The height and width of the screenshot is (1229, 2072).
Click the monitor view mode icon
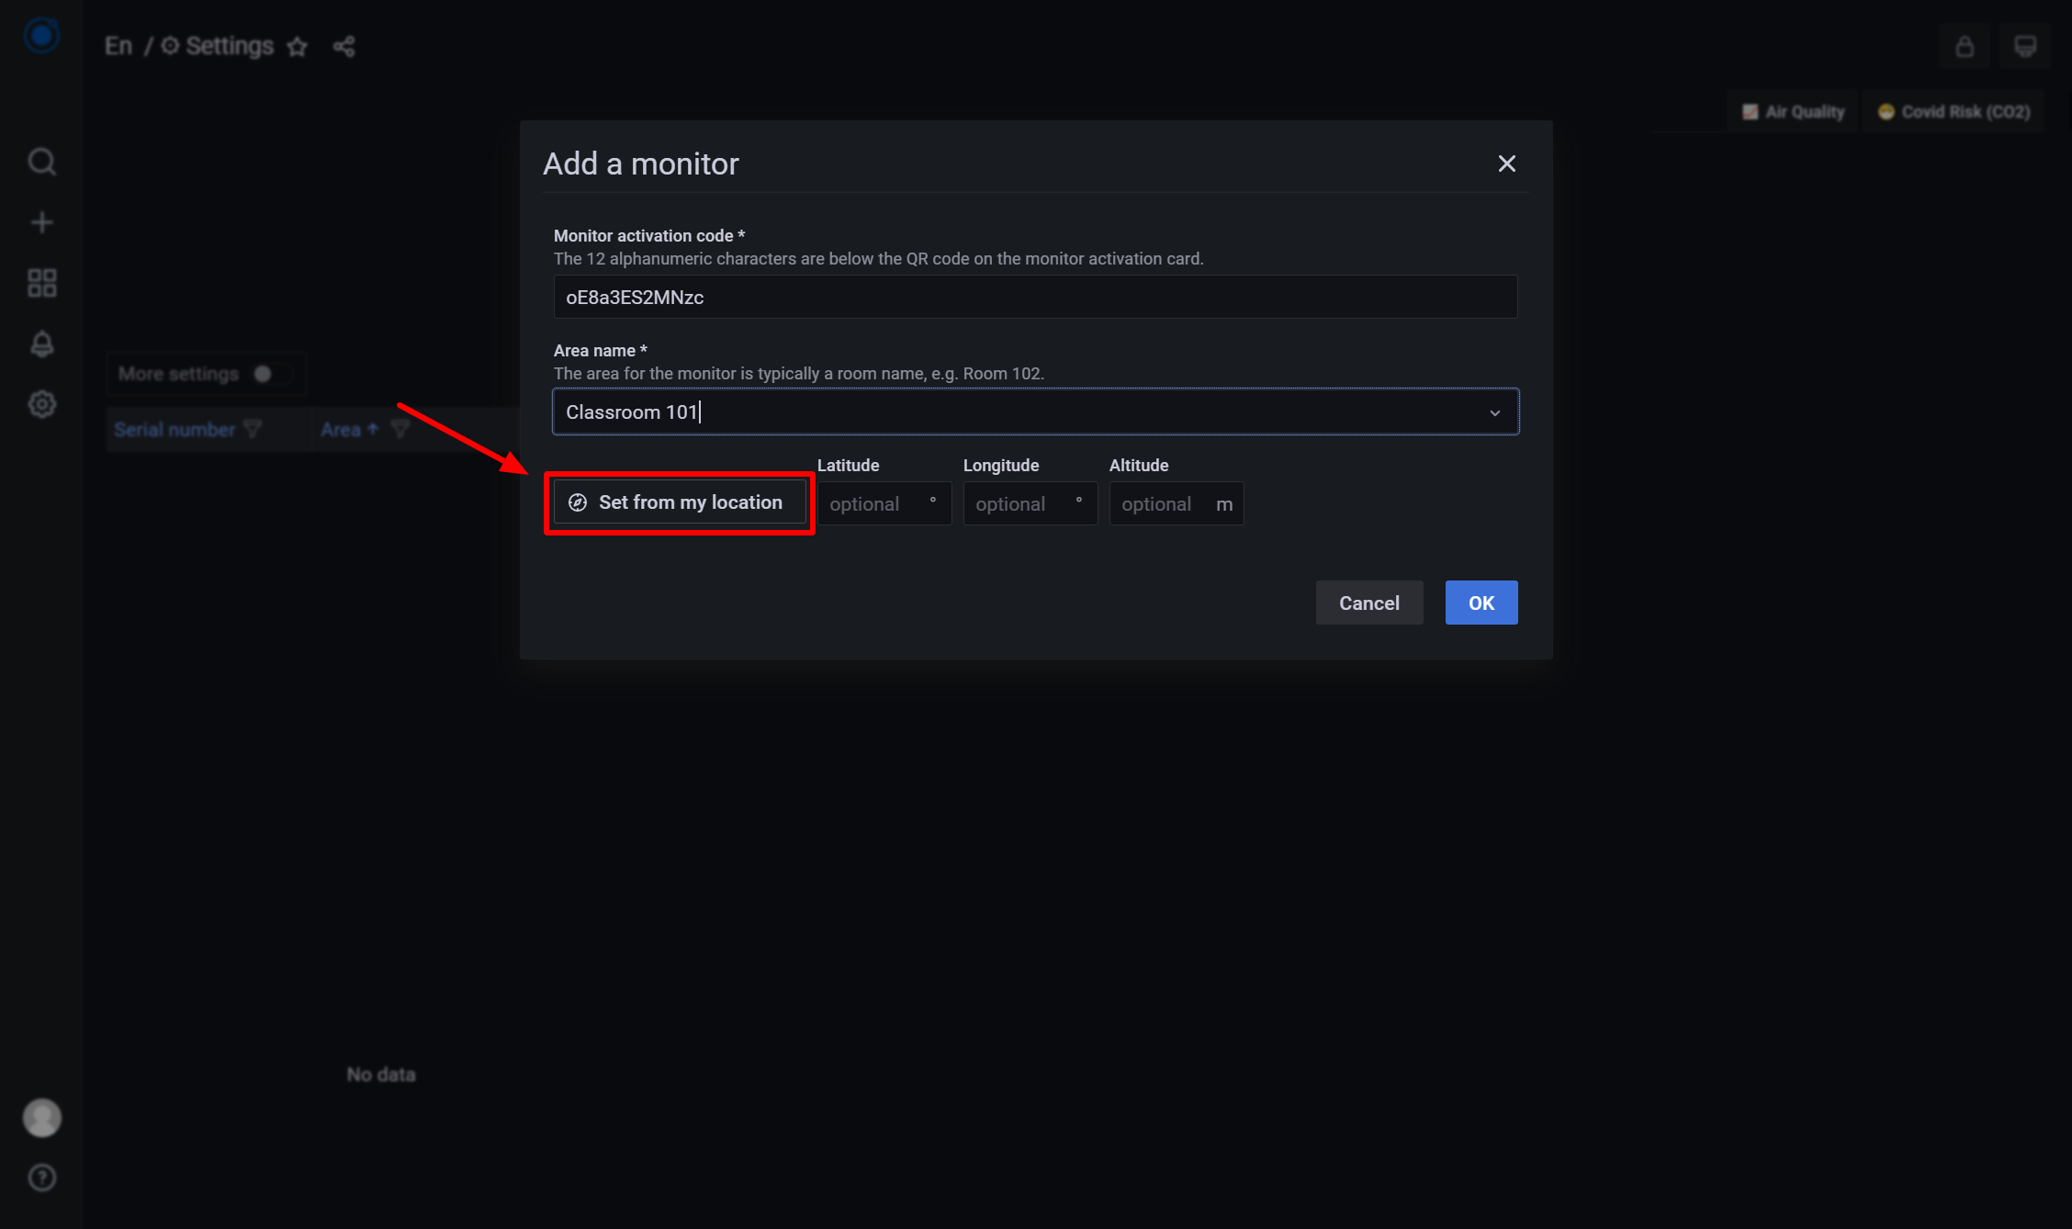[2025, 47]
